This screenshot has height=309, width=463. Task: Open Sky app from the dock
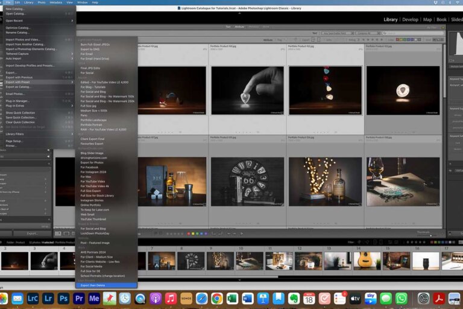[370, 299]
